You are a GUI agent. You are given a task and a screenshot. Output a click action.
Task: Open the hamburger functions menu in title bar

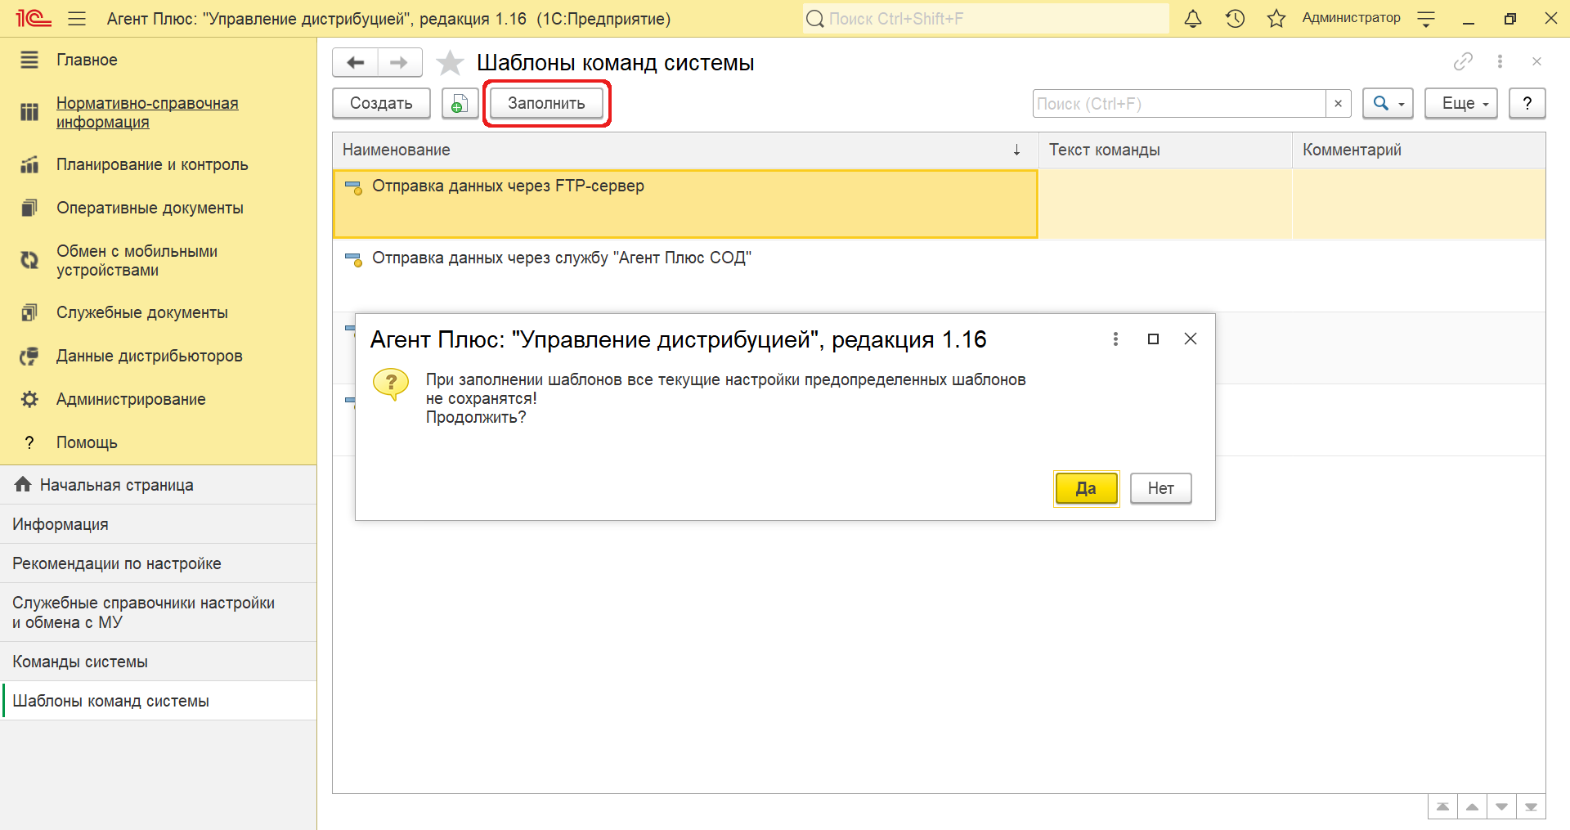click(77, 18)
